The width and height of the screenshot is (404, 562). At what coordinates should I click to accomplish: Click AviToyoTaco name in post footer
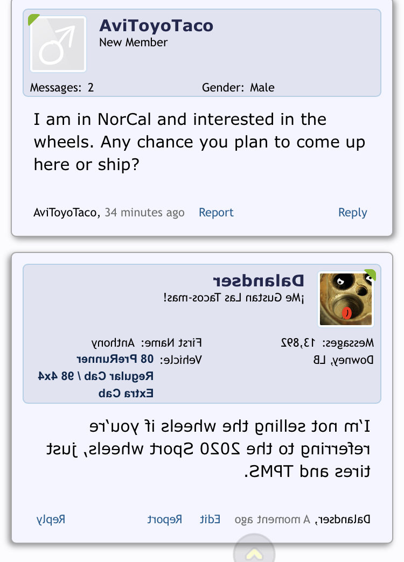[65, 213]
